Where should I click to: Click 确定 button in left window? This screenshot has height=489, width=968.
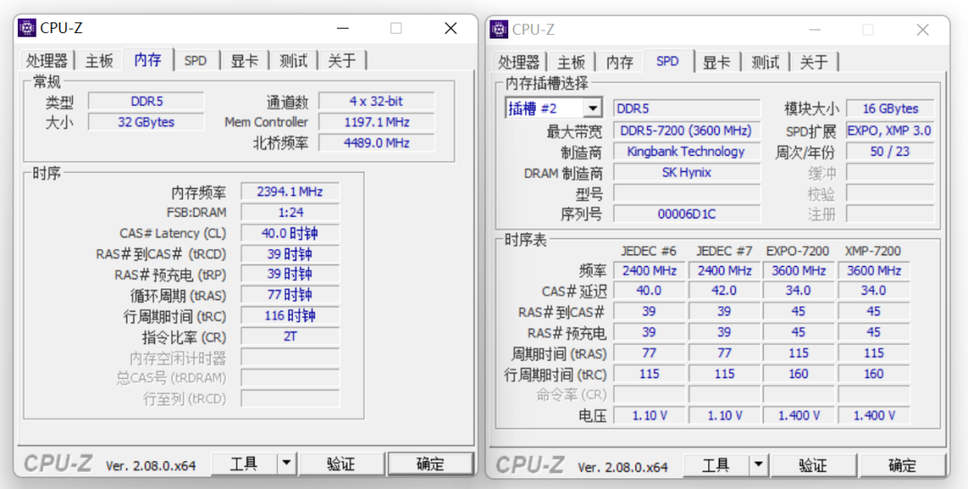(430, 464)
